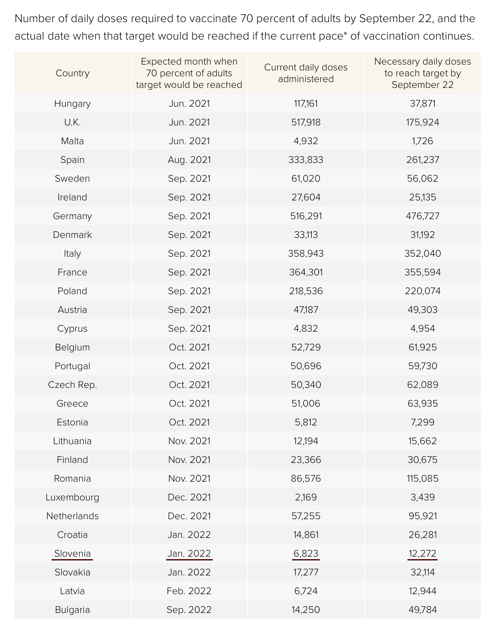
Task: Select Italy's 352,040 necessary doses cell
Action: point(422,254)
